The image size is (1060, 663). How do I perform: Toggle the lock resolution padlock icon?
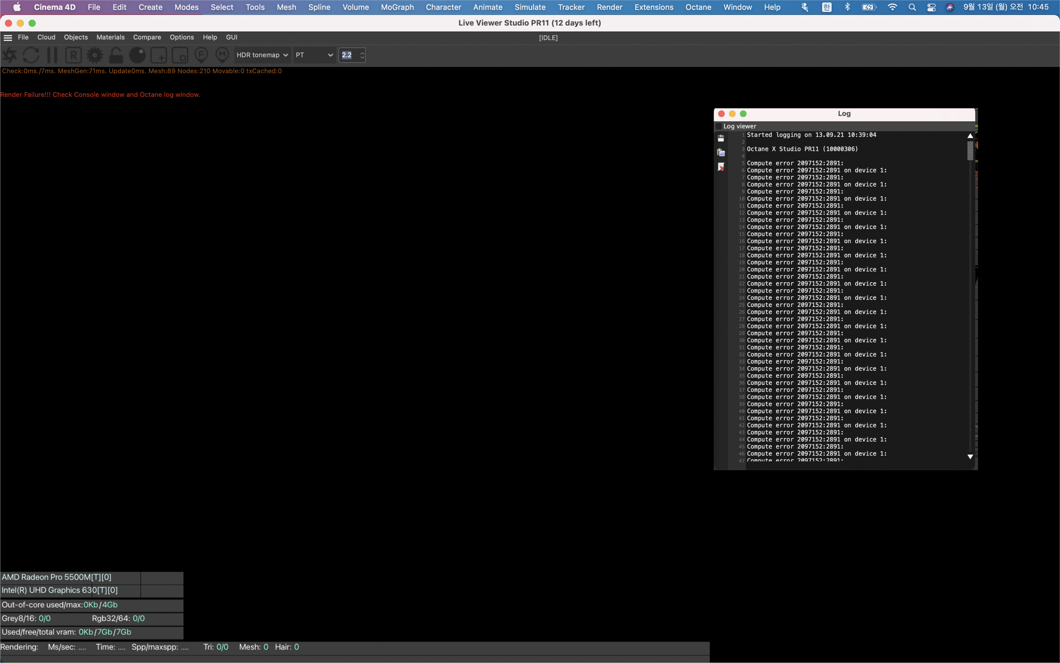pos(116,55)
